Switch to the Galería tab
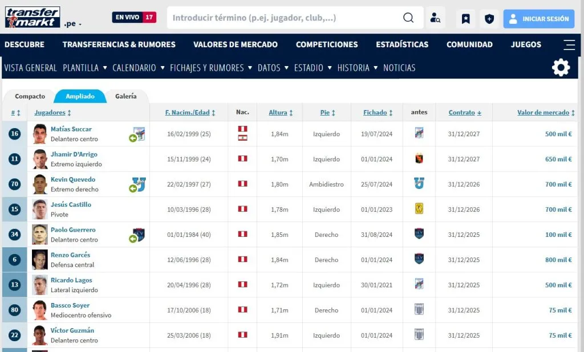 pos(125,96)
